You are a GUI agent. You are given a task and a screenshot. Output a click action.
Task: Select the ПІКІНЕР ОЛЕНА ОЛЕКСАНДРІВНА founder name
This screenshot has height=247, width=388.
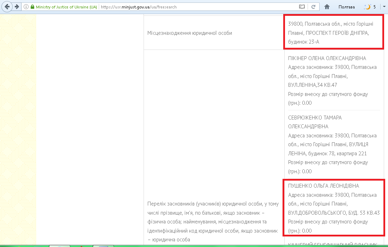click(327, 58)
